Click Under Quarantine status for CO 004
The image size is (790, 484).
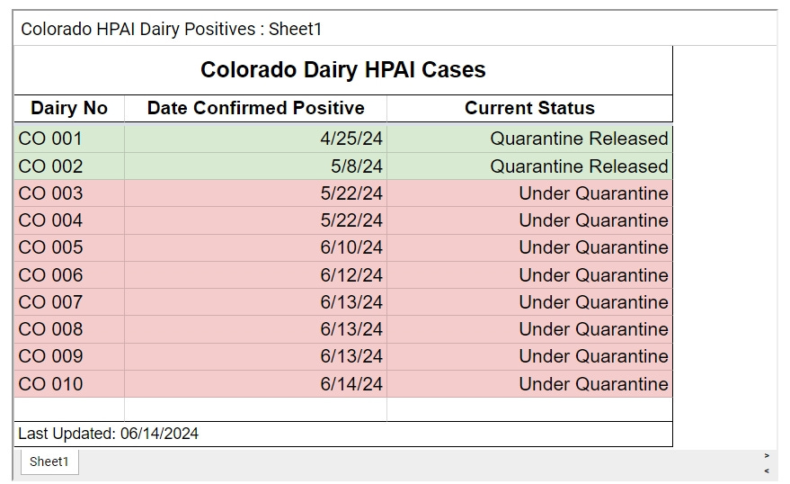pyautogui.click(x=529, y=220)
